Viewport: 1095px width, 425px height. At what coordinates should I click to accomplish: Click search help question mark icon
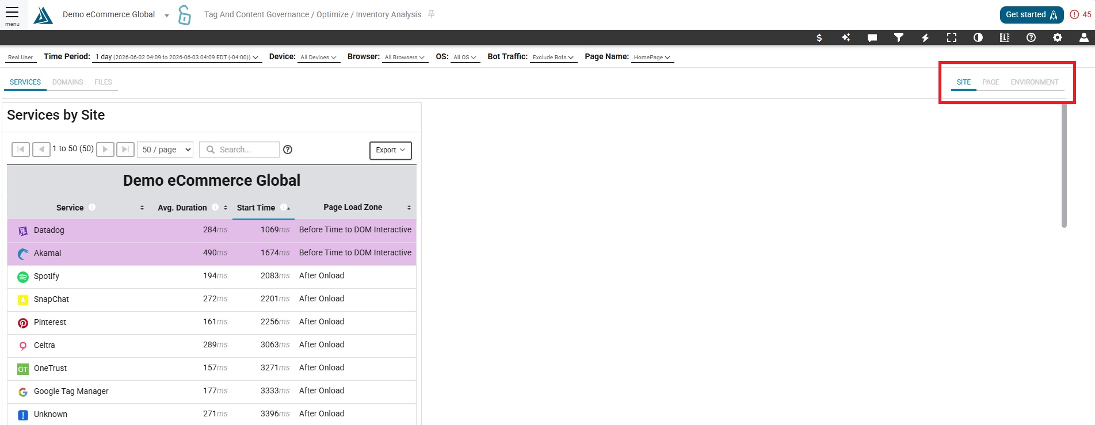click(288, 150)
